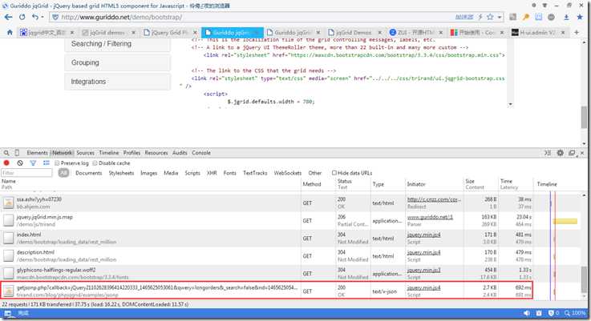The width and height of the screenshot is (591, 321).
Task: Click the browser address bar URL
Action: pyautogui.click(x=120, y=16)
